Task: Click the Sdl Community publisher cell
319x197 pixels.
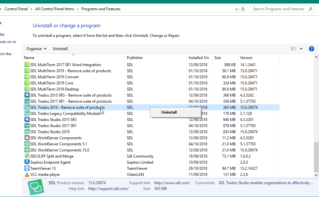Action: click(140, 156)
